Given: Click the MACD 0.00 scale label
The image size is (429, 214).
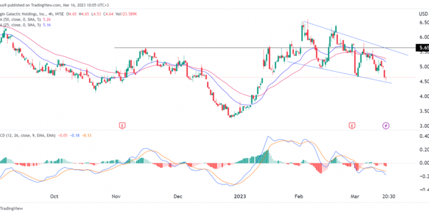Looking at the screenshot, I should pos(424,163).
